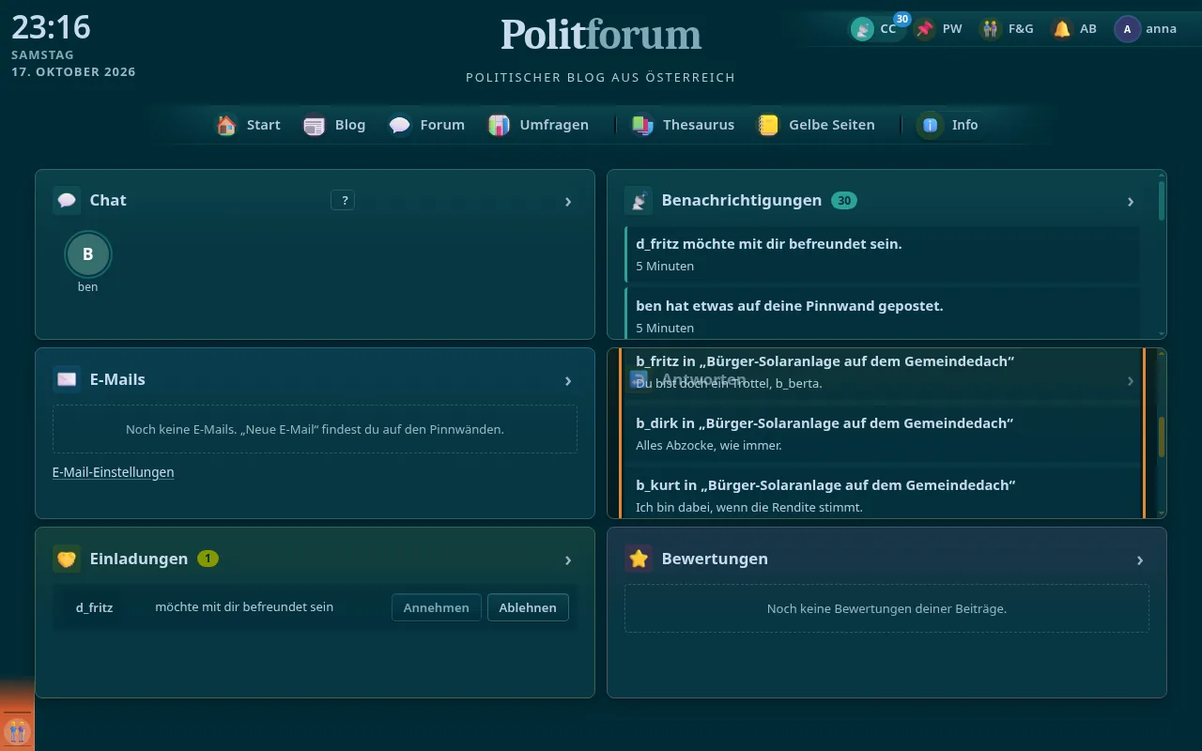Open the F&G friends icon
The height and width of the screenshot is (751, 1202).
coord(991,29)
